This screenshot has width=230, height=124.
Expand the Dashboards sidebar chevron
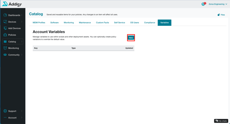[x=22, y=15]
